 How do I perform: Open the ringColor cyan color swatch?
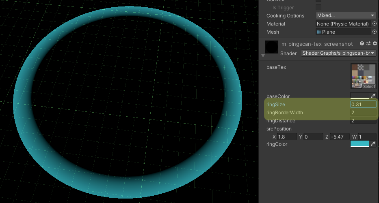(360, 144)
